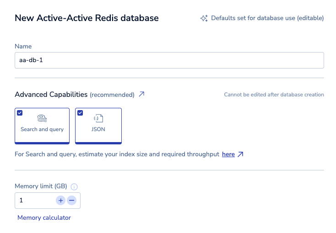Viewport: 336px width, 233px height.
Task: Click the Memory limit value field
Action: click(34, 201)
